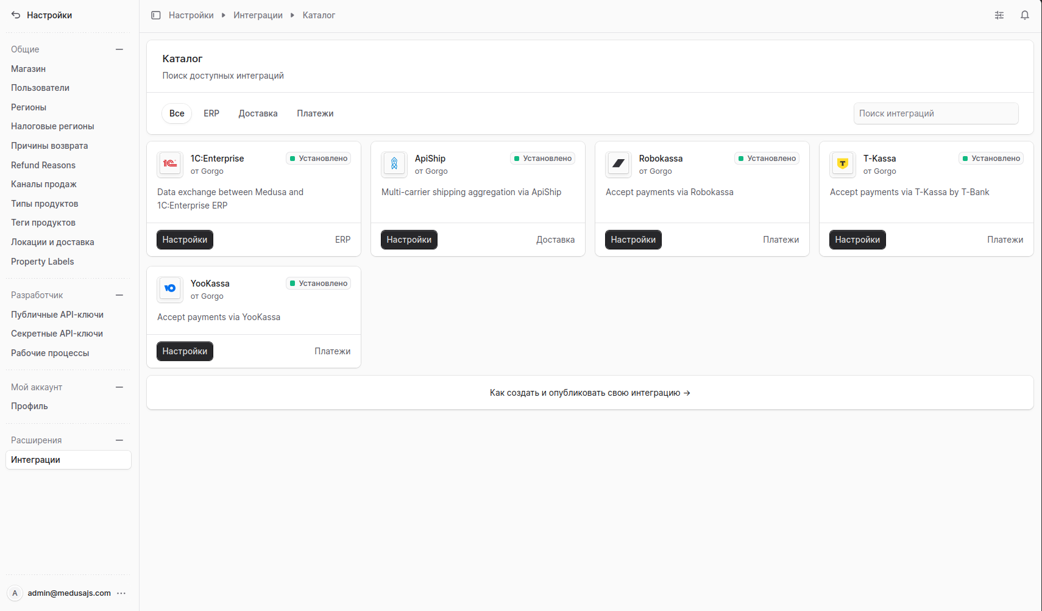The image size is (1042, 611).
Task: Select the Доставка filter tab
Action: pos(258,113)
